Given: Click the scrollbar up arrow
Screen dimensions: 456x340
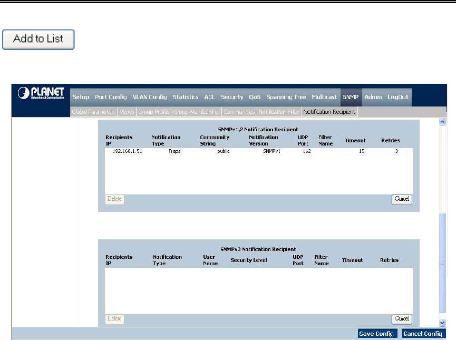Looking at the screenshot, I should (442, 122).
